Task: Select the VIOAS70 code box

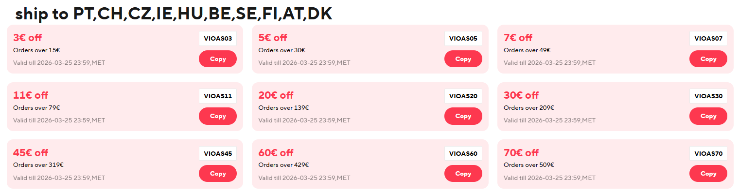Action: click(x=708, y=154)
